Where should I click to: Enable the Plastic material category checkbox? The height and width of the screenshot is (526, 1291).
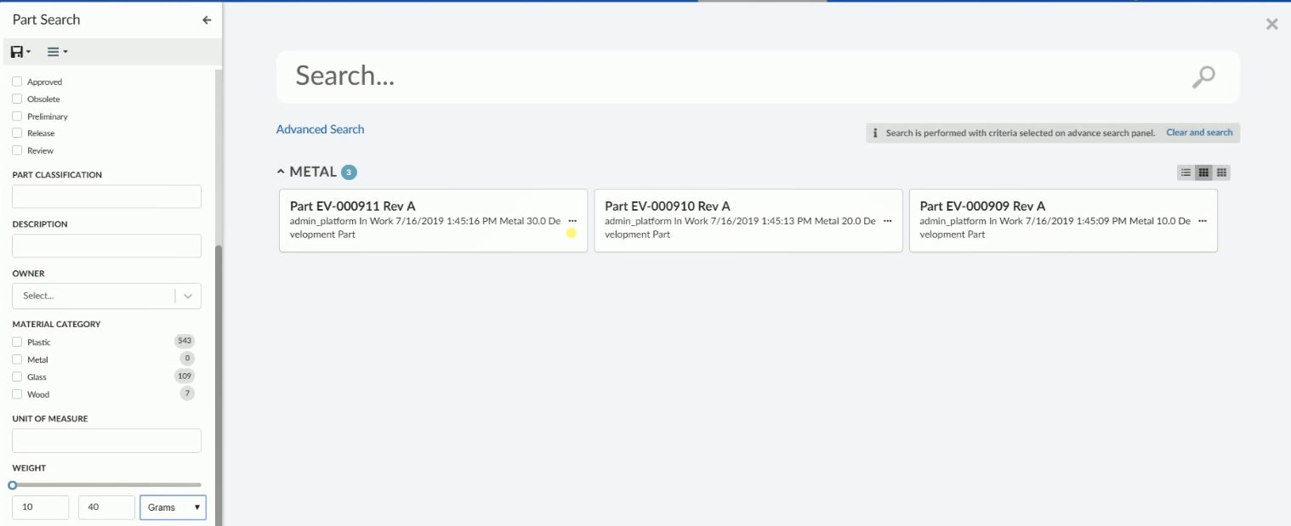(x=17, y=342)
